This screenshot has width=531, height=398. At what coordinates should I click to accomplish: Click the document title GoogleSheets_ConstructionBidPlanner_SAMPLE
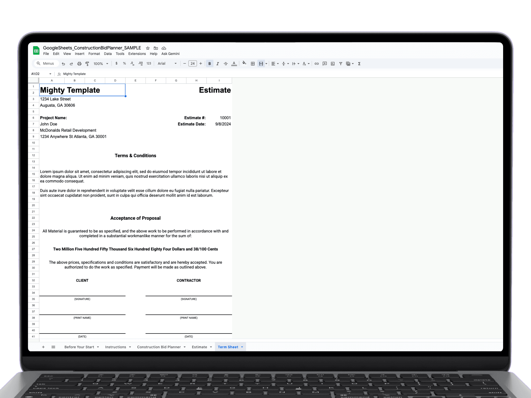click(92, 48)
